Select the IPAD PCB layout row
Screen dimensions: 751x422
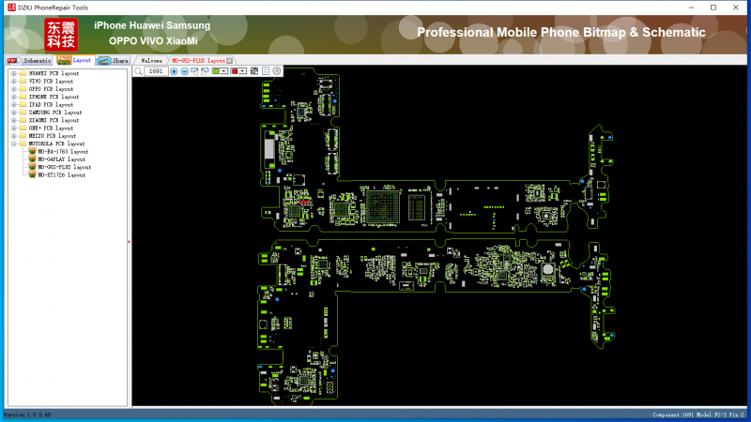tap(51, 105)
